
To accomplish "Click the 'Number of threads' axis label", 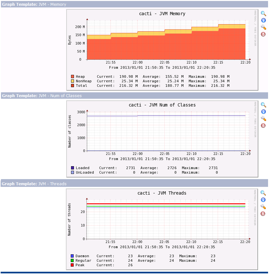I will click(x=69, y=219).
